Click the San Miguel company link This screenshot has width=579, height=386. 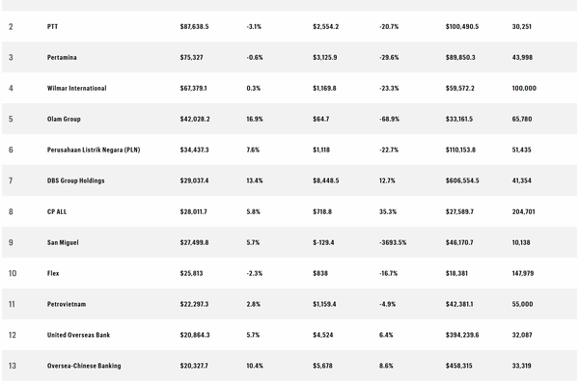[63, 242]
